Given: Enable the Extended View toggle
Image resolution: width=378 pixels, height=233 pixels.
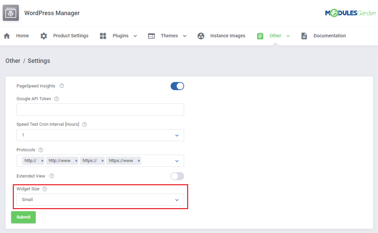Looking at the screenshot, I should pyautogui.click(x=177, y=176).
